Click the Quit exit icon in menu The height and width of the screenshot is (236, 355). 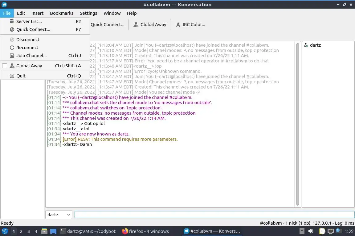point(12,76)
